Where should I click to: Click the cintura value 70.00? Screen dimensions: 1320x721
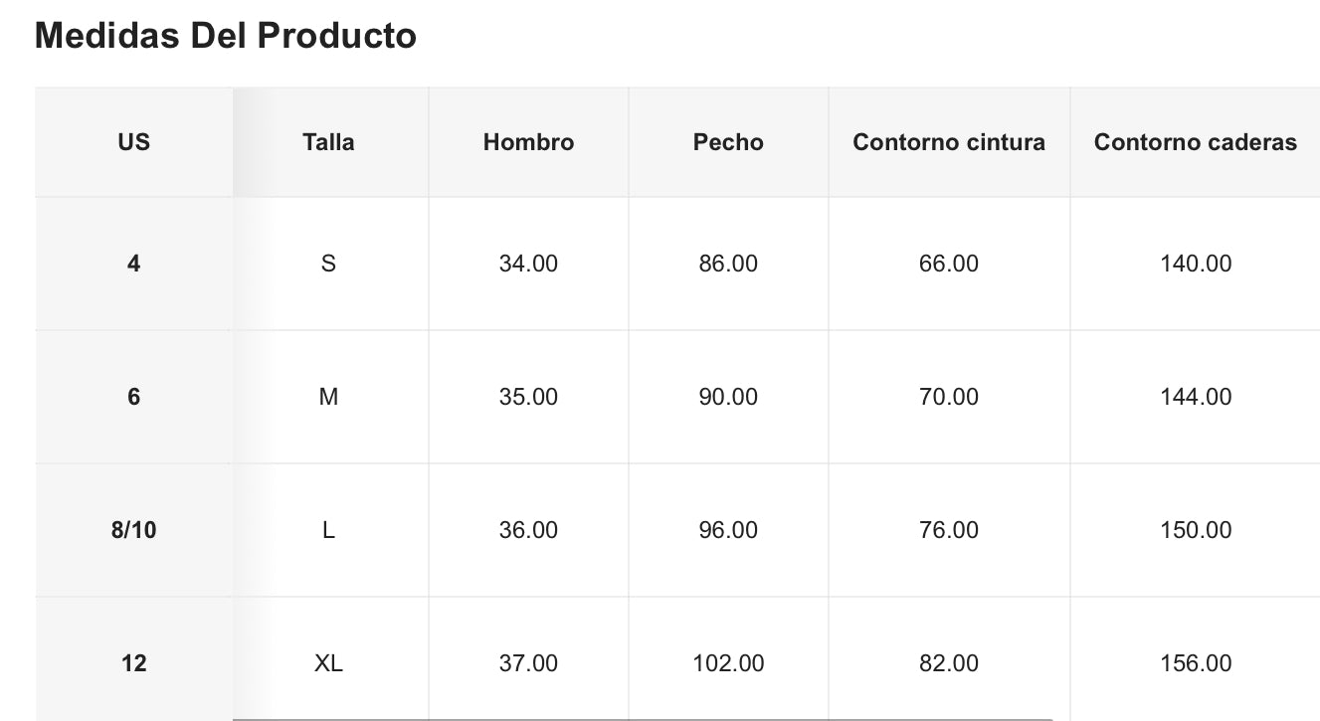point(949,397)
